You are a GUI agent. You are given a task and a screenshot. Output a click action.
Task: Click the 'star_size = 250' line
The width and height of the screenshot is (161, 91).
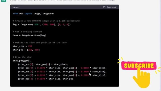click(22, 46)
